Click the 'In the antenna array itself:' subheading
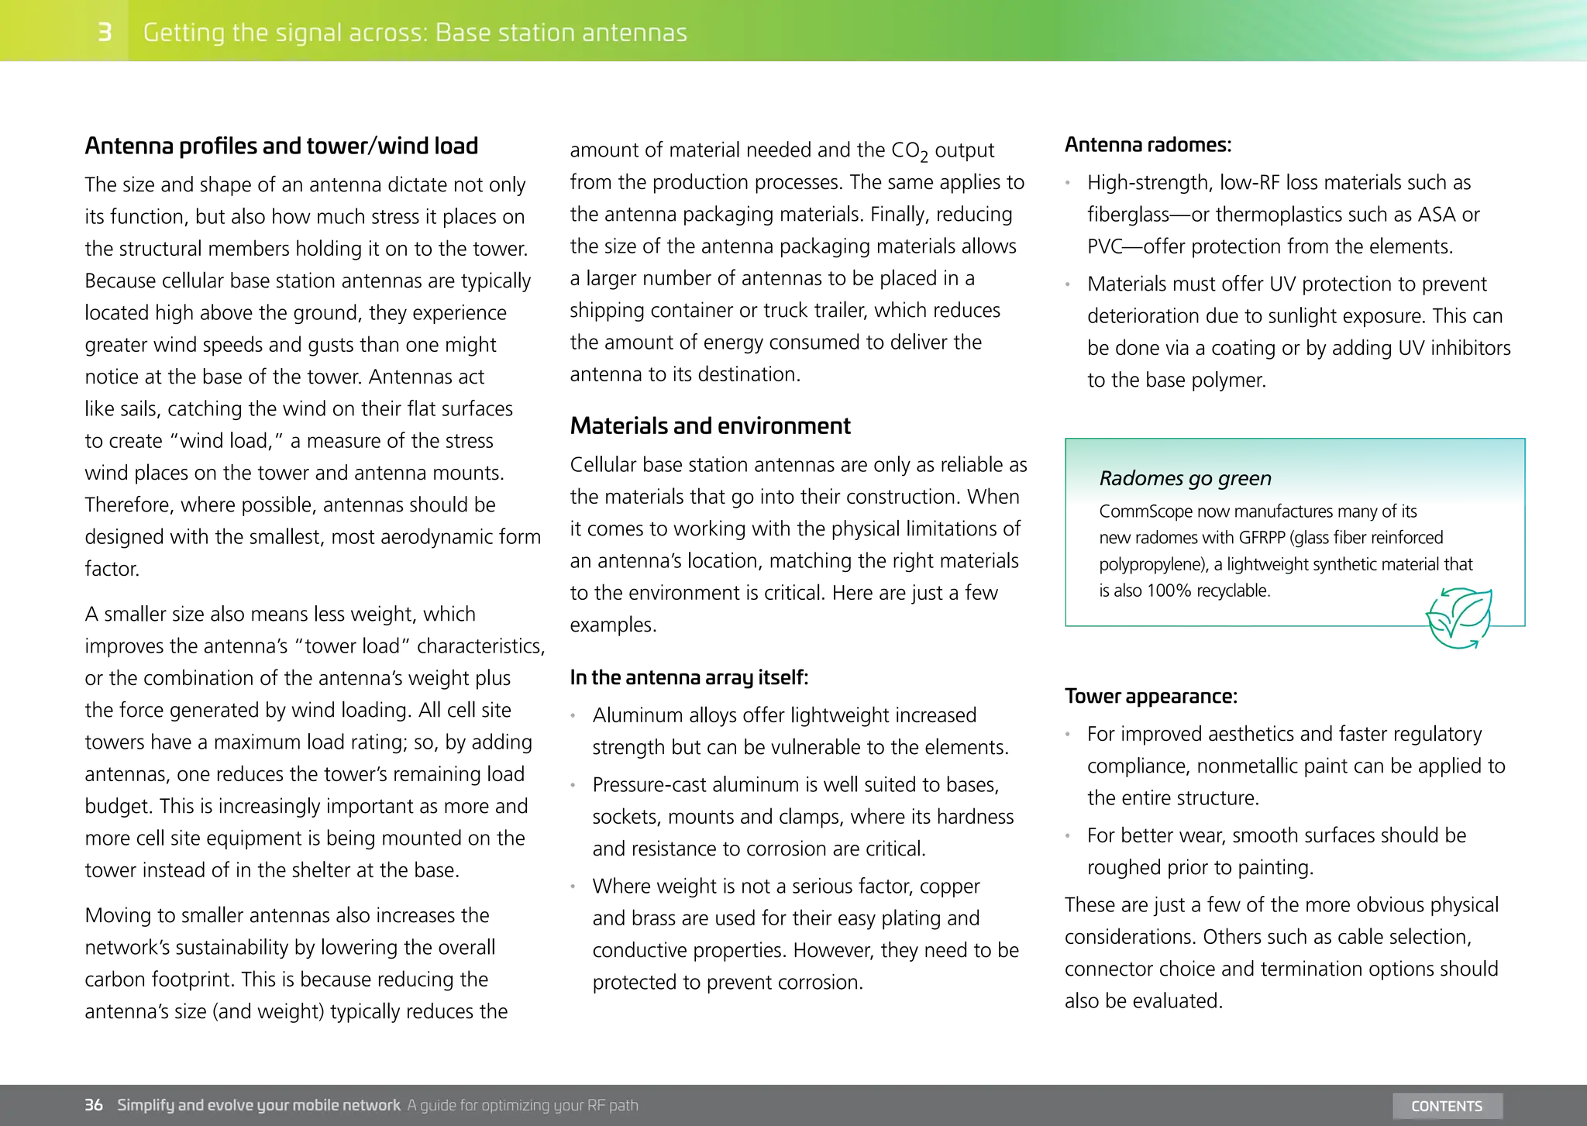Screen dimensions: 1587x1126 689,677
